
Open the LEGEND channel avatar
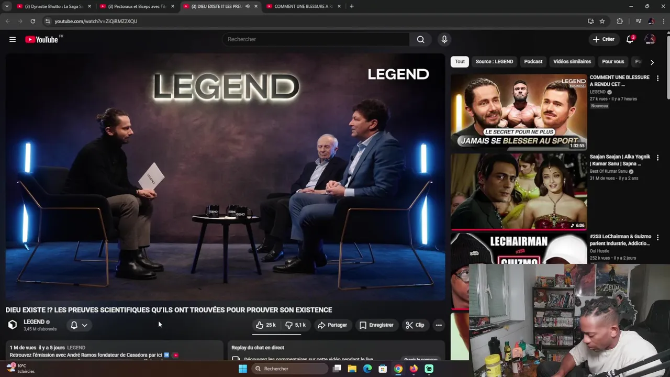pos(13,325)
